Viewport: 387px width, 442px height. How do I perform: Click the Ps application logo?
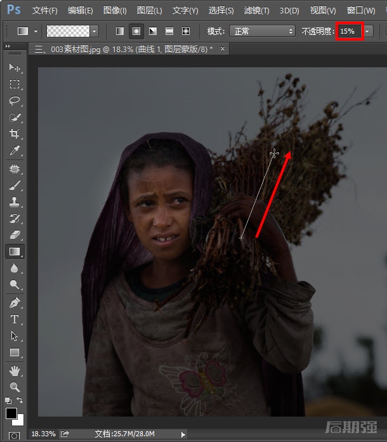(x=13, y=10)
